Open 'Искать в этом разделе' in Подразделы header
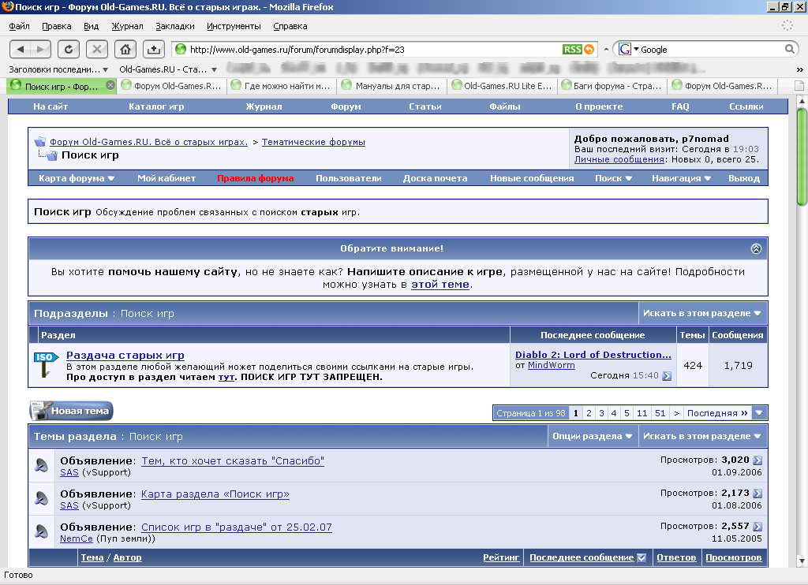This screenshot has height=585, width=808. (701, 313)
